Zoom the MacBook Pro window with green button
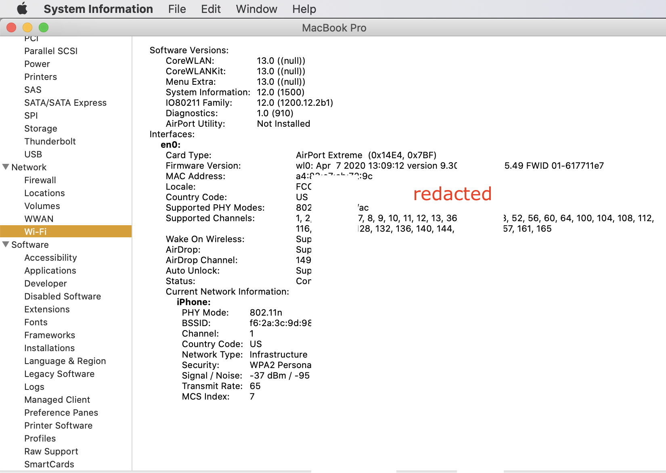This screenshot has width=666, height=473. (44, 27)
